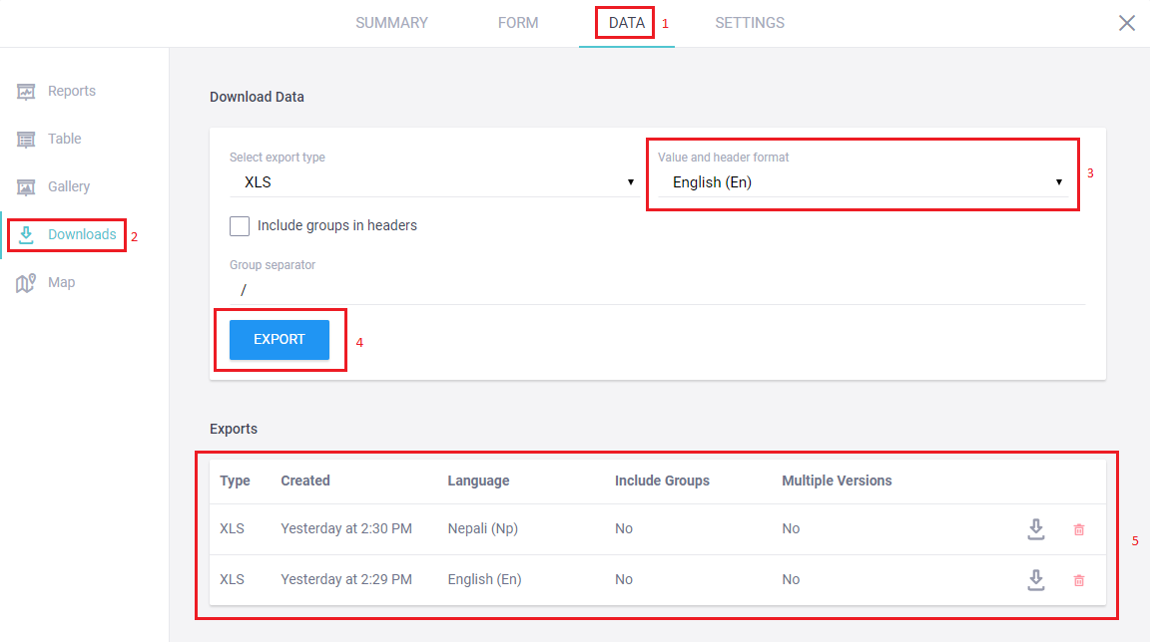This screenshot has width=1150, height=642.
Task: Open the Map view icon
Action: (x=27, y=283)
